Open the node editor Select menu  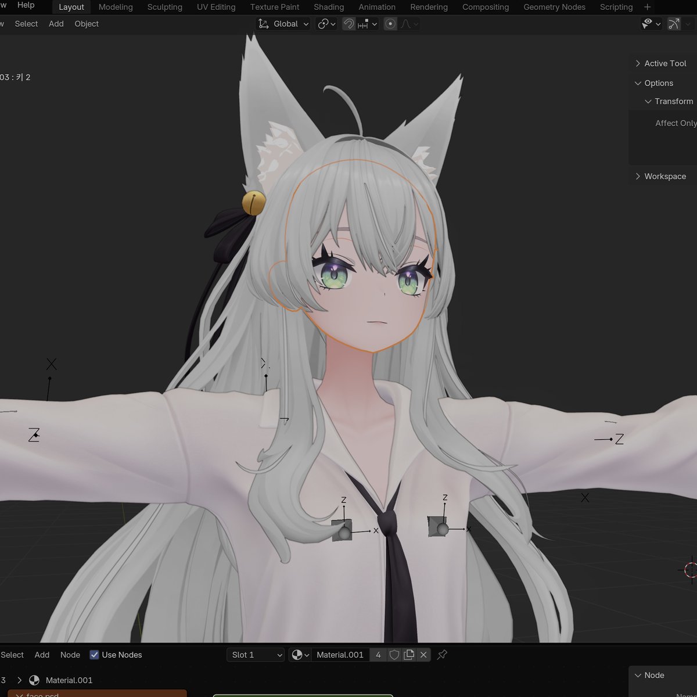(x=12, y=655)
